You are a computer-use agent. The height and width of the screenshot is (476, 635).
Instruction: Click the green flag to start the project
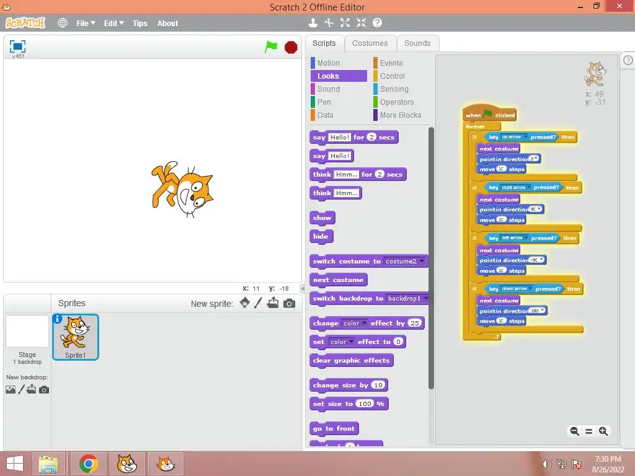[271, 47]
